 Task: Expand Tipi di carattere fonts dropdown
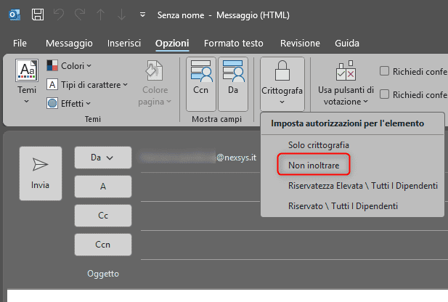pyautogui.click(x=87, y=85)
